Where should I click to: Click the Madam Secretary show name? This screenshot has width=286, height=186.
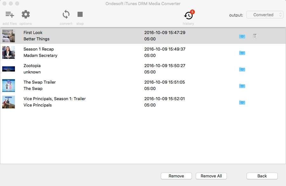click(40, 56)
